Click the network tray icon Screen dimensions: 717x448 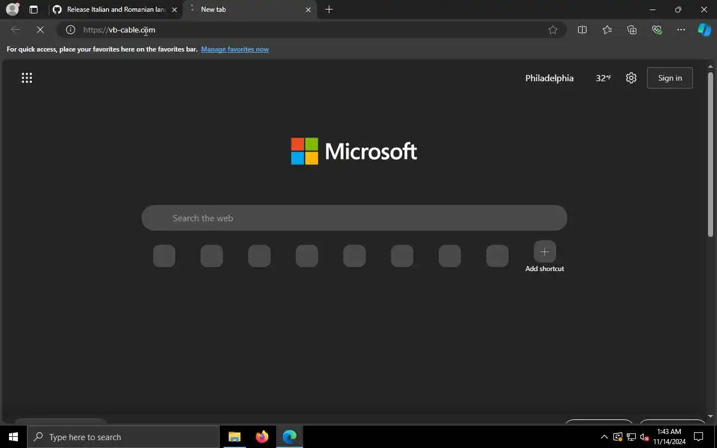click(631, 437)
